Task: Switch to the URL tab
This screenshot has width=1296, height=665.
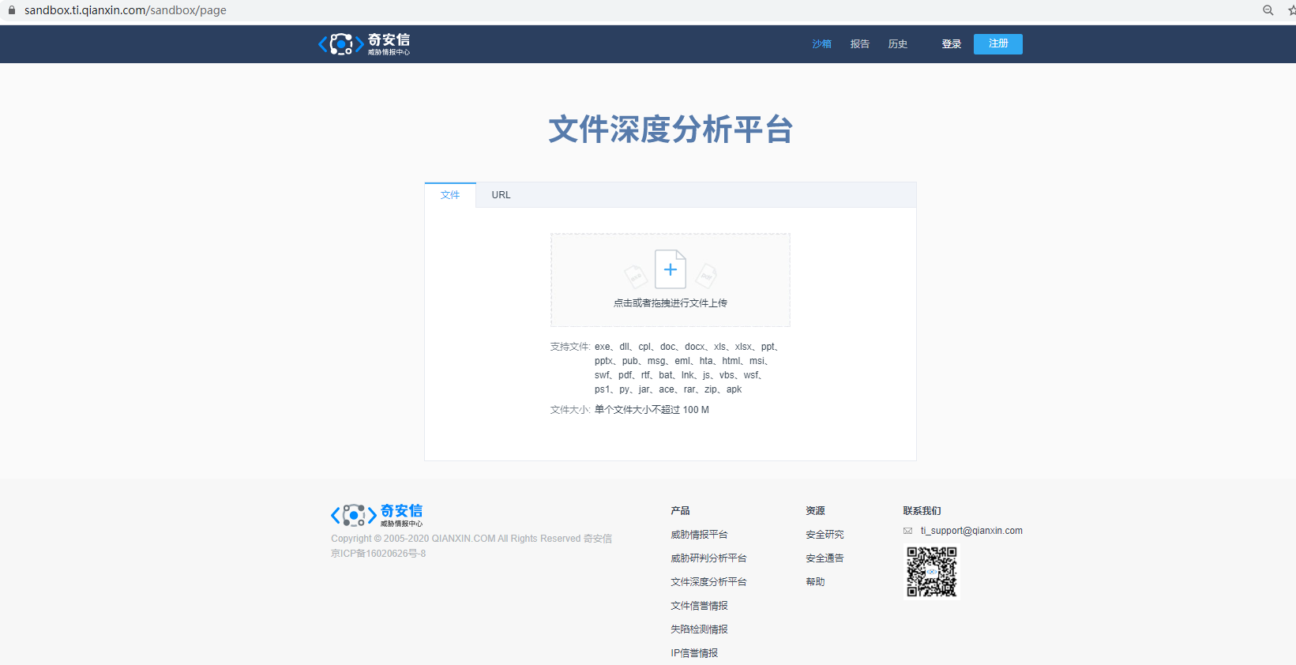Action: point(501,195)
